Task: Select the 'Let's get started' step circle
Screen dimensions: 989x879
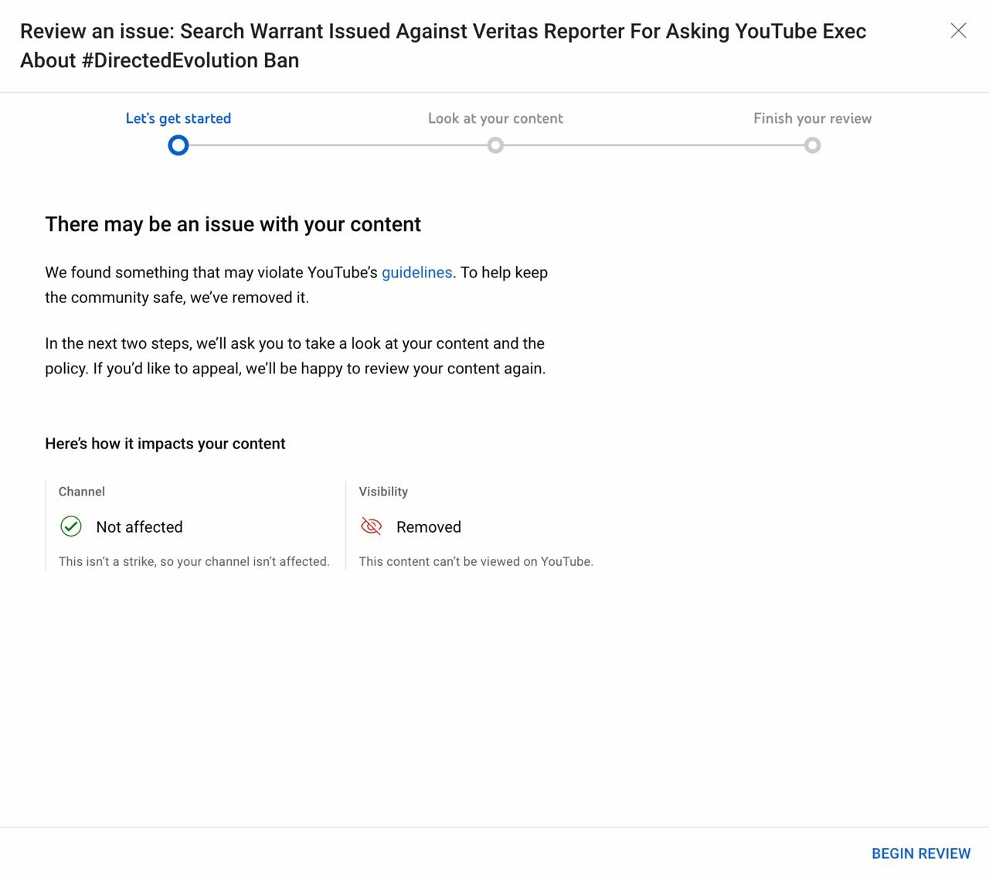Action: 178,145
